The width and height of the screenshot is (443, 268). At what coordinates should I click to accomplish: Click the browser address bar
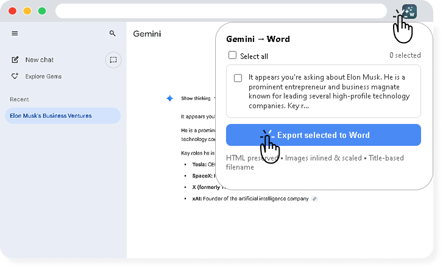[x=221, y=12]
